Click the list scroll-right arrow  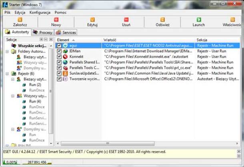point(237,143)
